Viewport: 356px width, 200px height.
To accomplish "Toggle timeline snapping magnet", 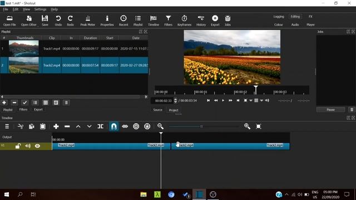I will (113, 126).
